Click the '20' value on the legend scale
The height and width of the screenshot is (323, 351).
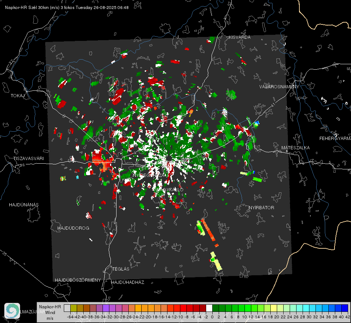(277, 317)
